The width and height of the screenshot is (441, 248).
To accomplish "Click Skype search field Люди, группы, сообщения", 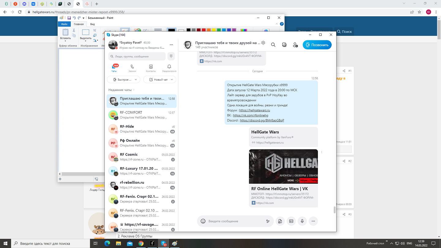I will pos(137,56).
